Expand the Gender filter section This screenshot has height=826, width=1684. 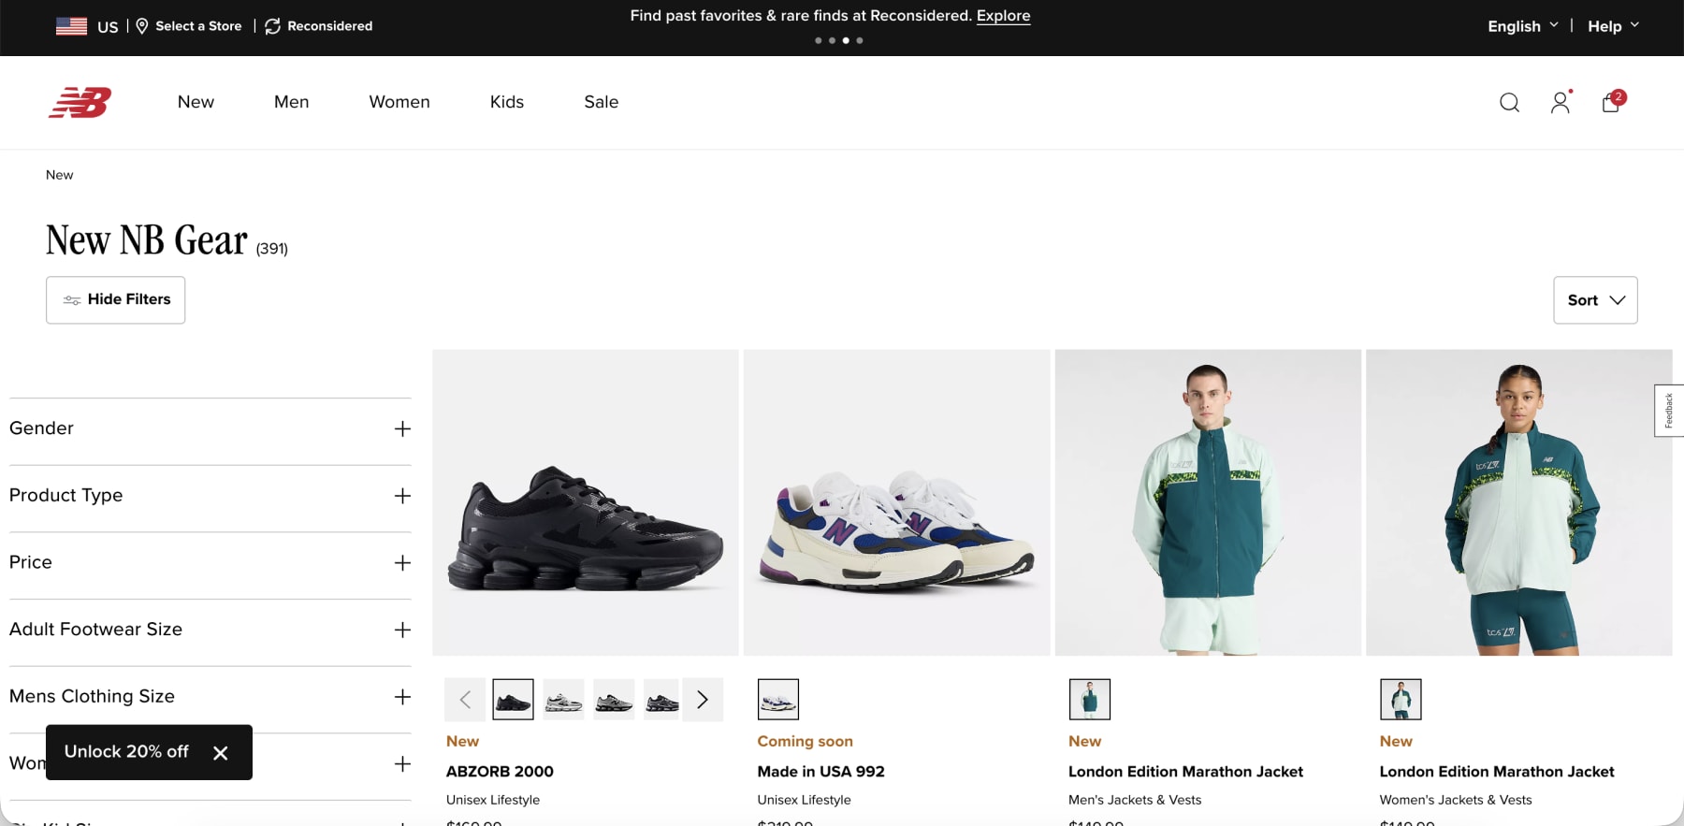point(402,428)
